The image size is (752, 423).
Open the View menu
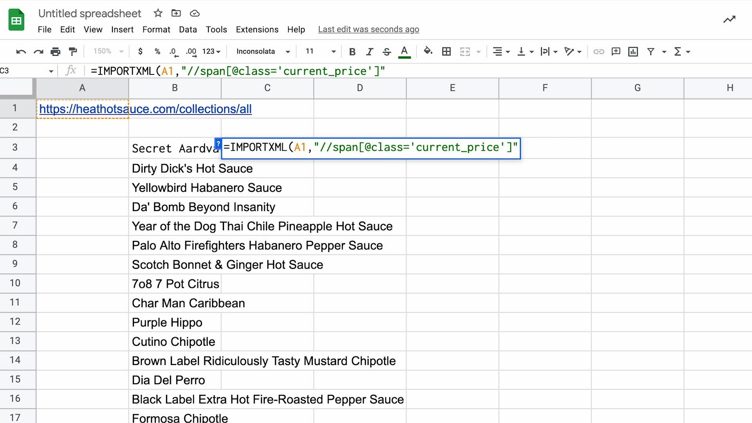coord(93,29)
